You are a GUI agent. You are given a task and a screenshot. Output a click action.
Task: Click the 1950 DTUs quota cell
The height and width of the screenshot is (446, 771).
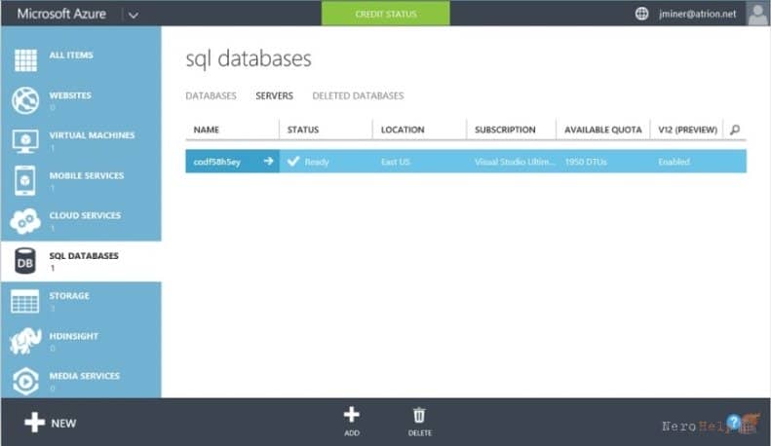(x=586, y=162)
